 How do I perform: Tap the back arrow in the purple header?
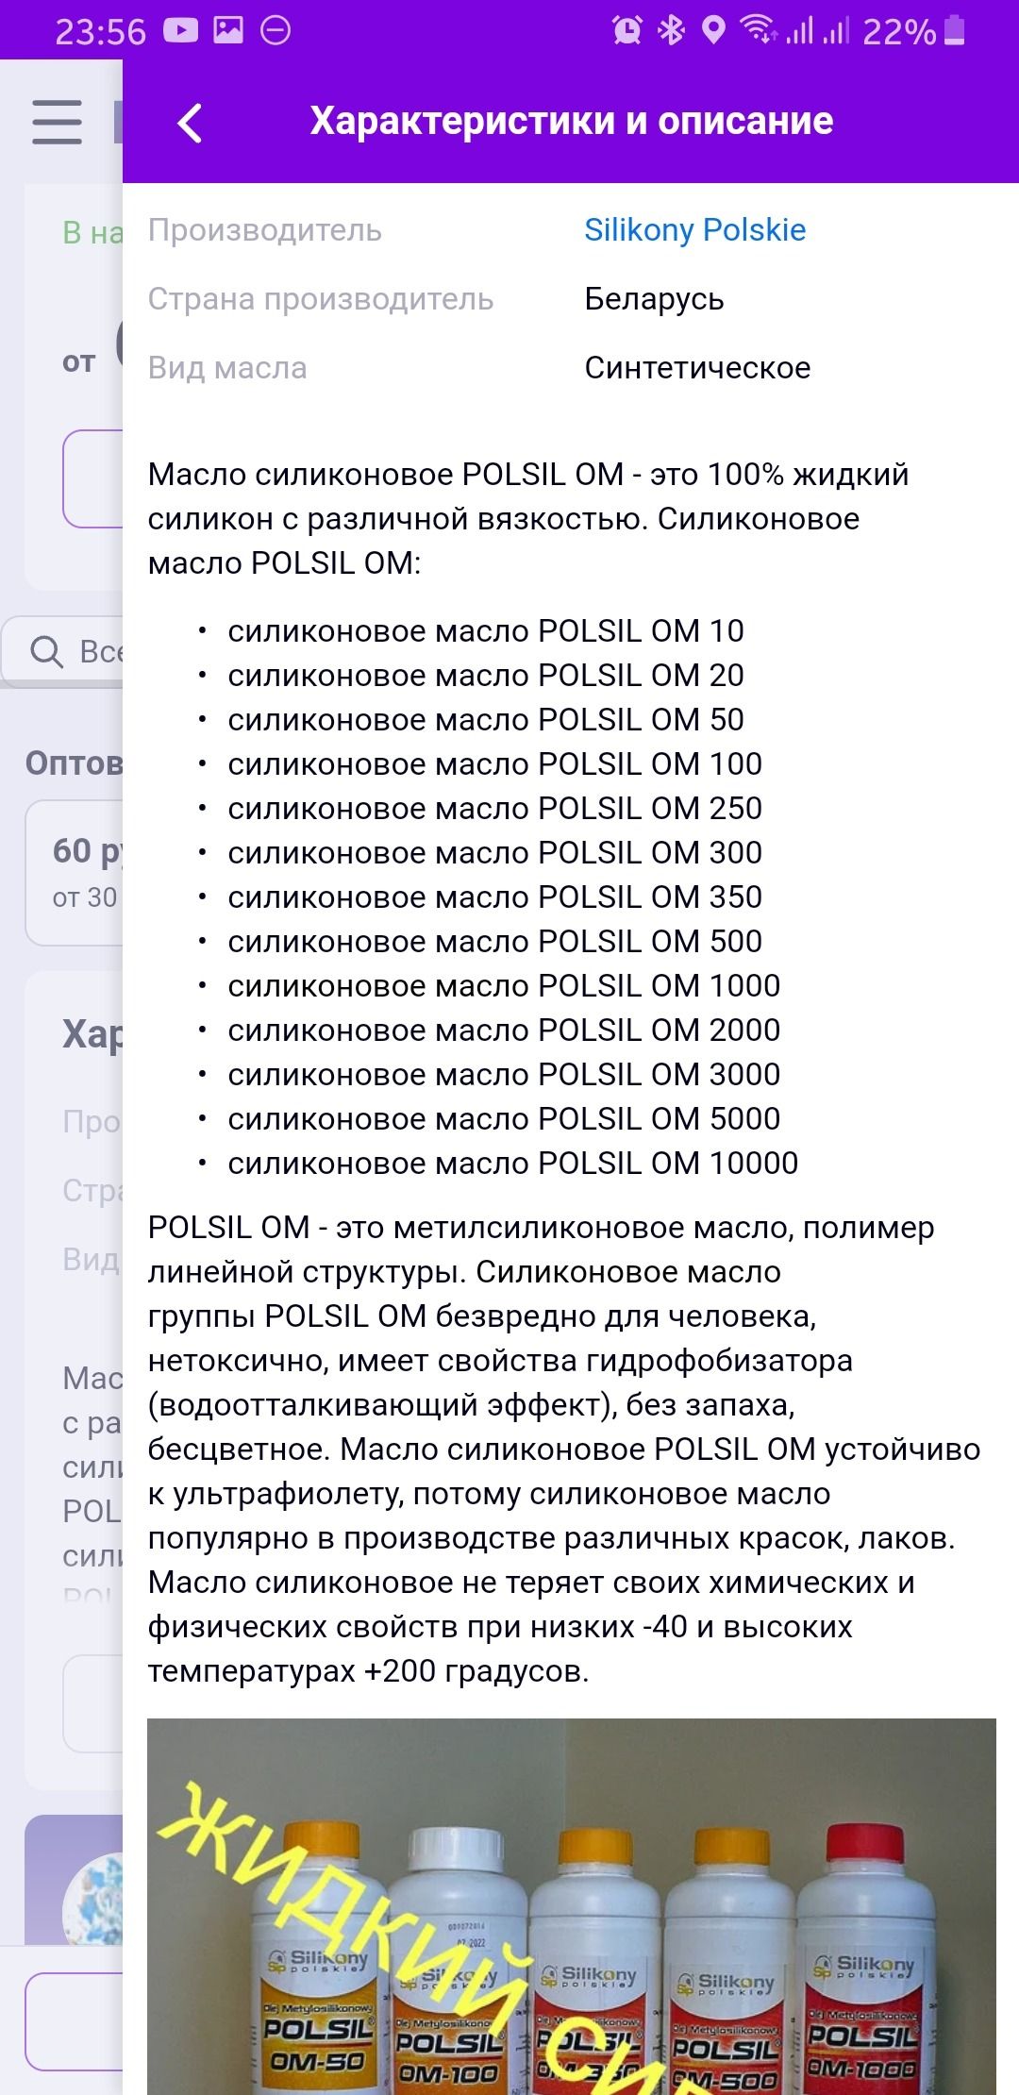(x=190, y=123)
